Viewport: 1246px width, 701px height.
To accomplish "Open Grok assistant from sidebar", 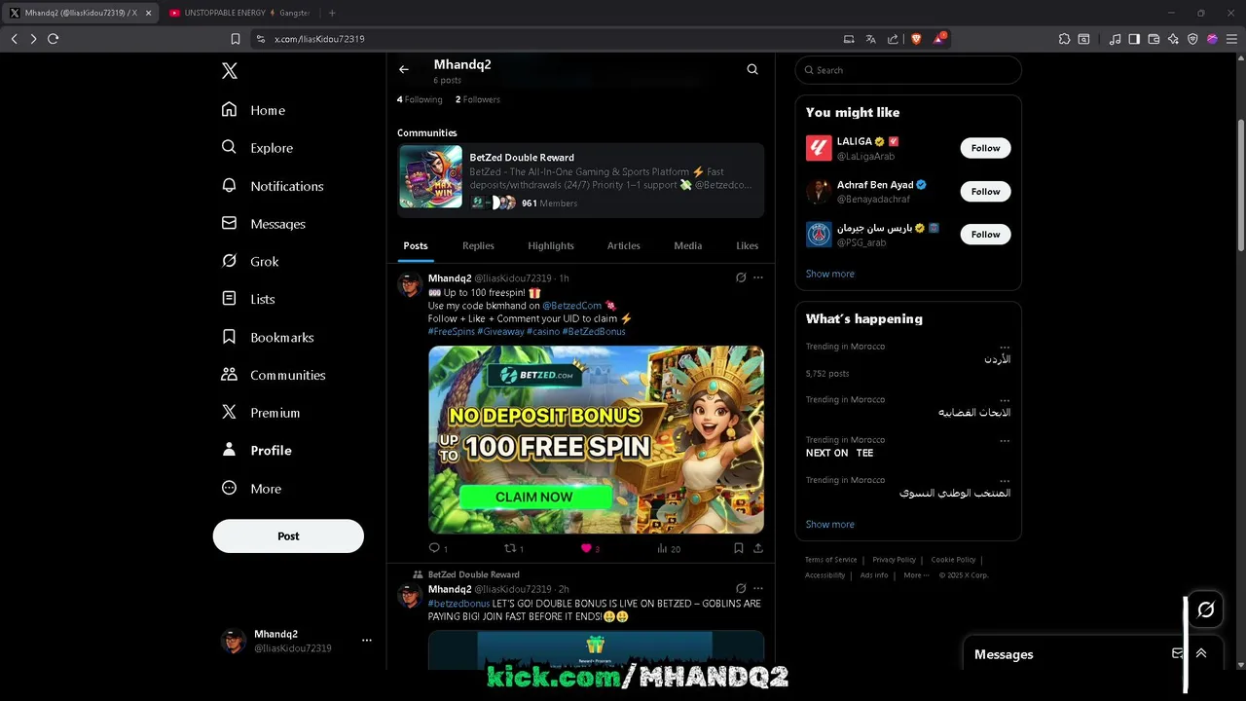I will pyautogui.click(x=250, y=262).
